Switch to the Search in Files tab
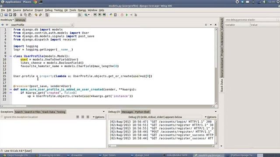 [x=32, y=112]
